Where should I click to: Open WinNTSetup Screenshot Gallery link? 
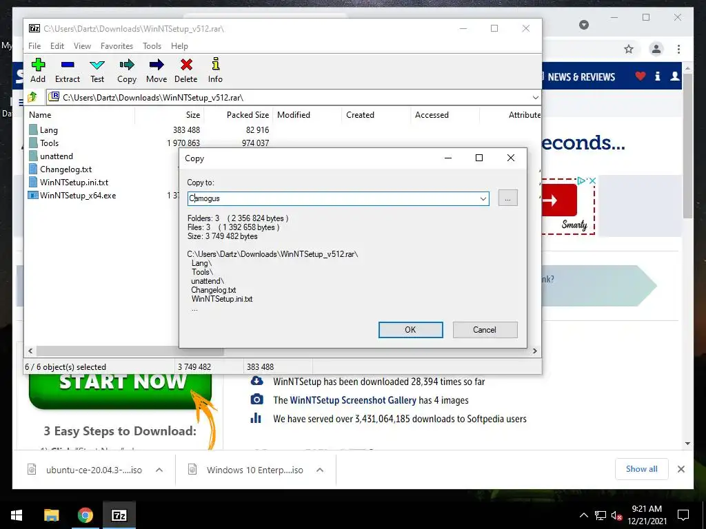pyautogui.click(x=353, y=400)
